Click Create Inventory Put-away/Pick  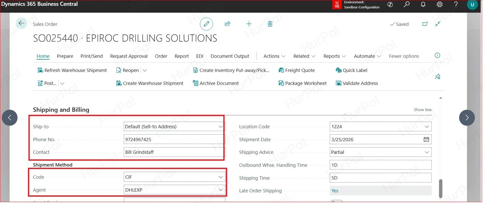point(231,70)
